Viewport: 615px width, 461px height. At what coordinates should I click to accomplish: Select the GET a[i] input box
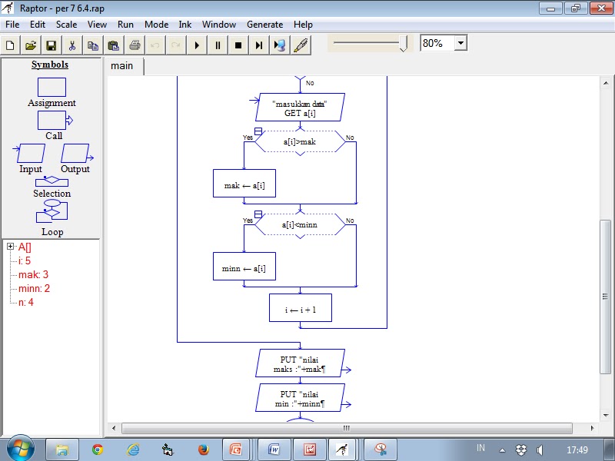pyautogui.click(x=300, y=108)
